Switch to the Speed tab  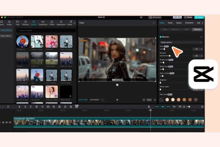(x=179, y=23)
